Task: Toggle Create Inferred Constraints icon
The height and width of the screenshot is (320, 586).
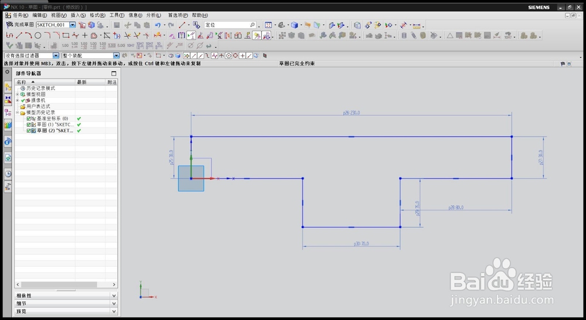Action: pyautogui.click(x=257, y=36)
